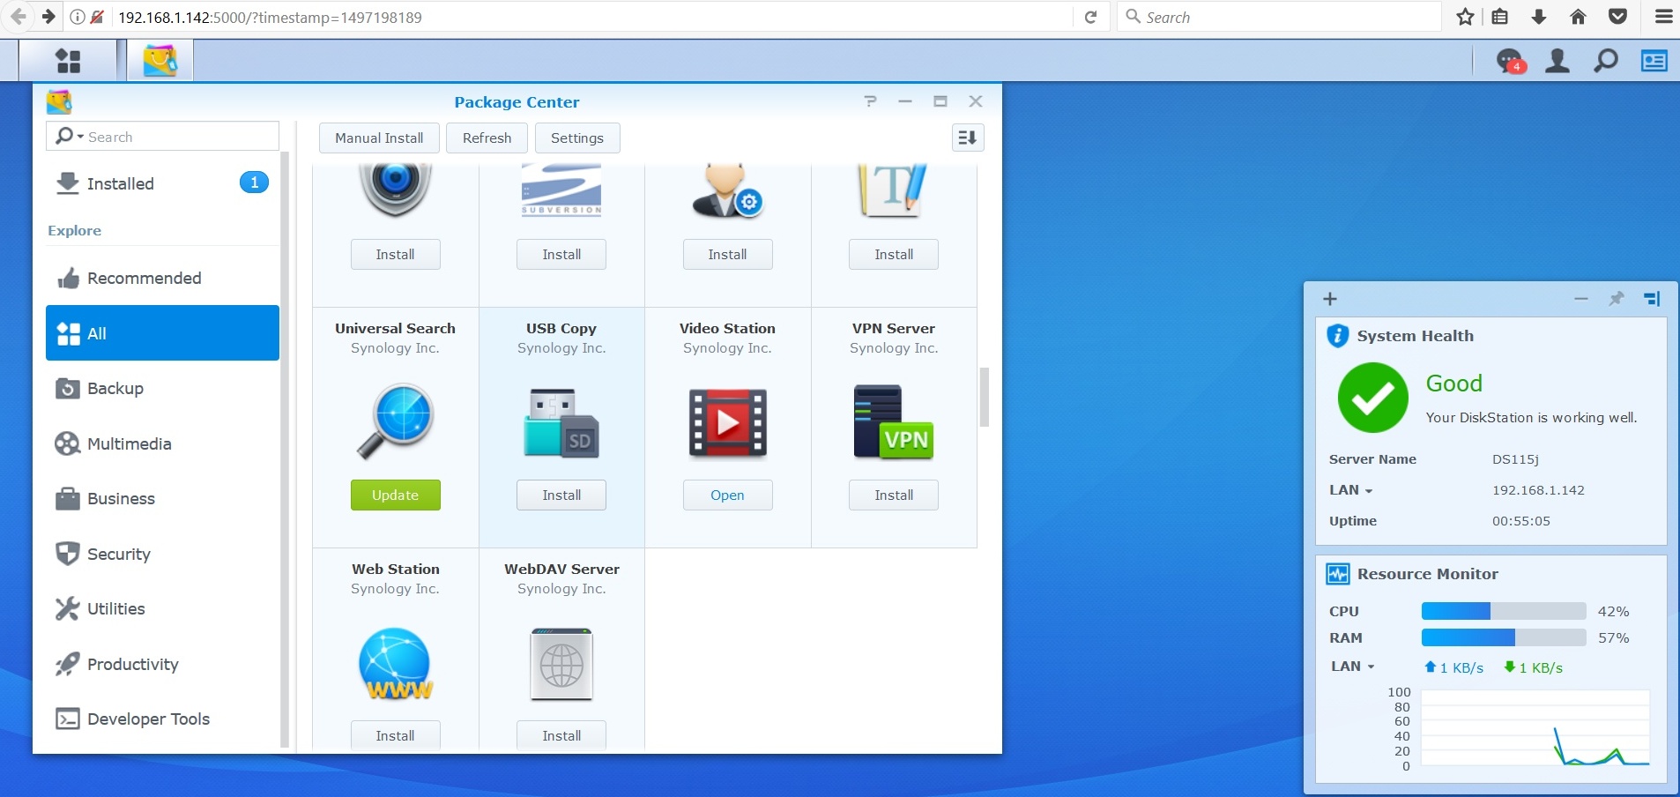Click the browser Search field
Viewport: 1680px width, 797px height.
pos(1279,17)
